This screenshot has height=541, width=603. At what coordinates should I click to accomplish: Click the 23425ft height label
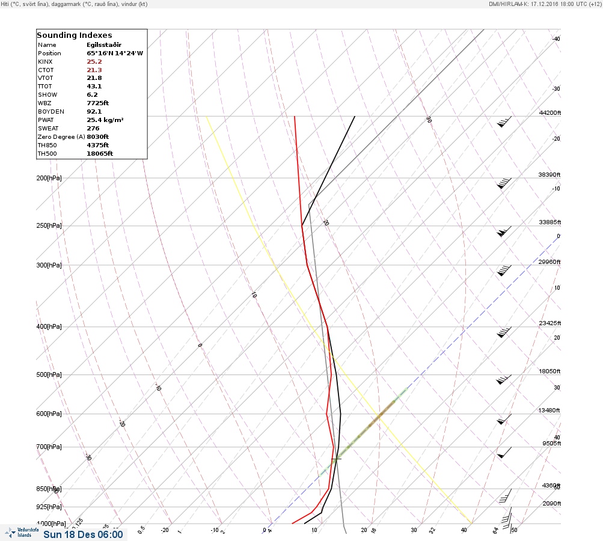pos(550,323)
